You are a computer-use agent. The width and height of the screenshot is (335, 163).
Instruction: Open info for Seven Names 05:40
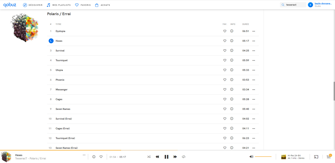(x=232, y=109)
